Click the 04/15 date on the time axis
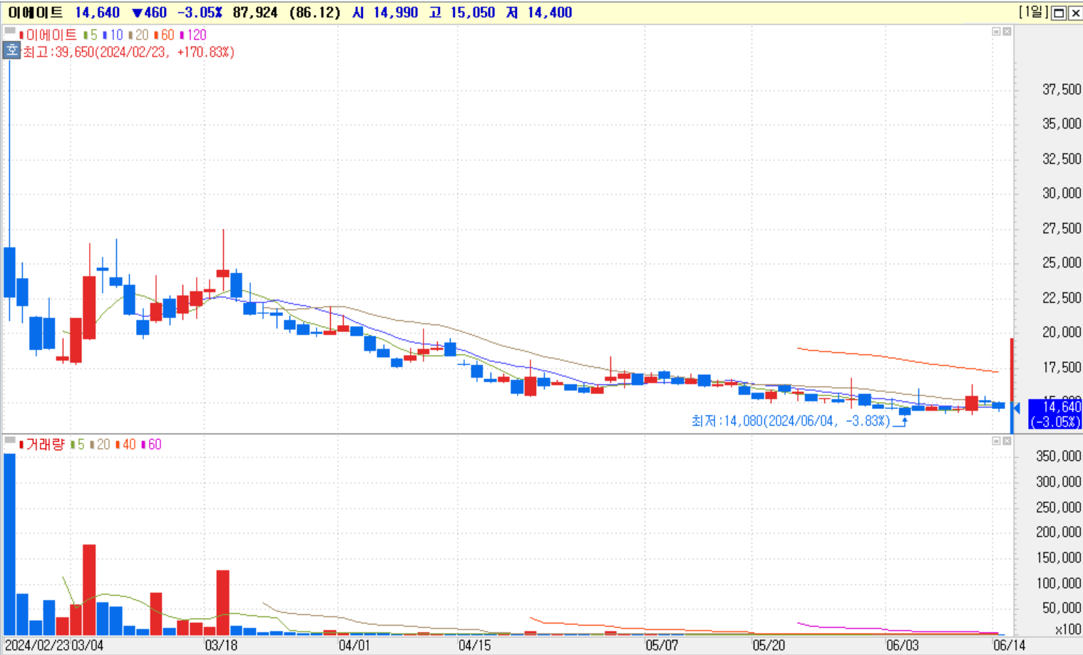 [475, 646]
